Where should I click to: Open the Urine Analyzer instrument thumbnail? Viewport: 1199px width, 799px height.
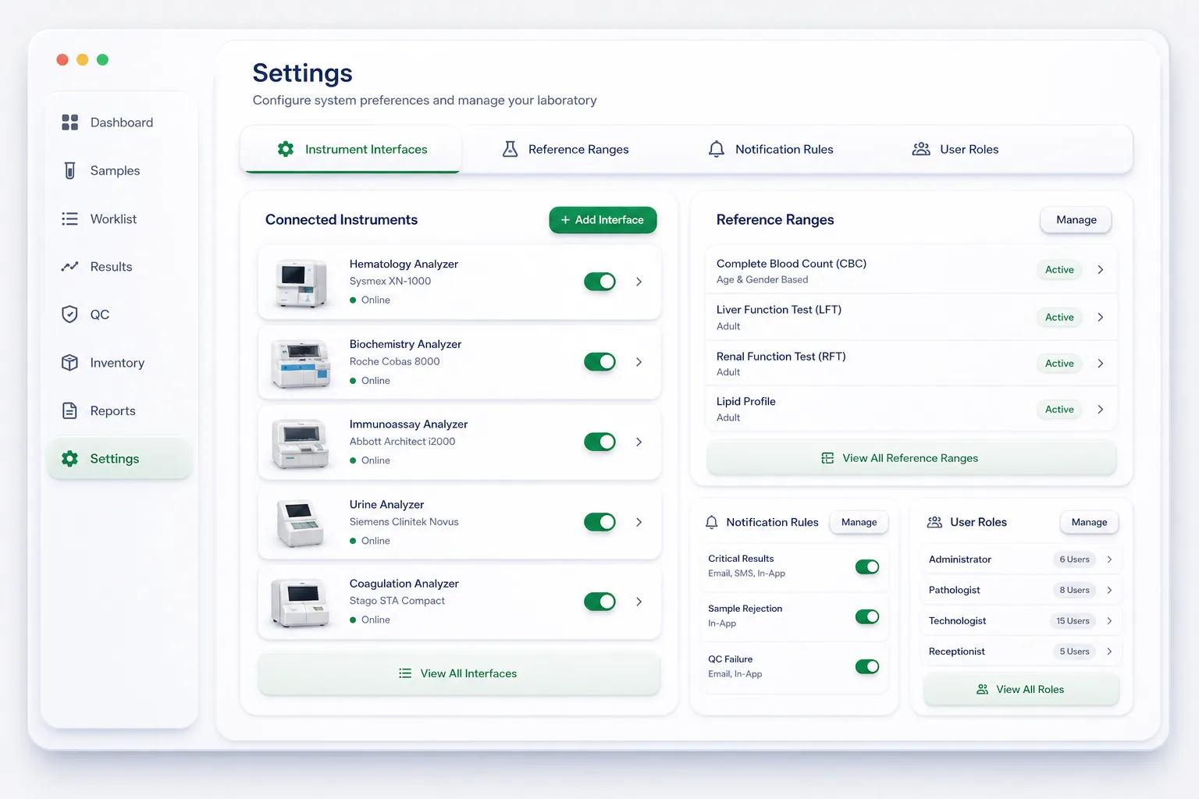[x=301, y=523]
